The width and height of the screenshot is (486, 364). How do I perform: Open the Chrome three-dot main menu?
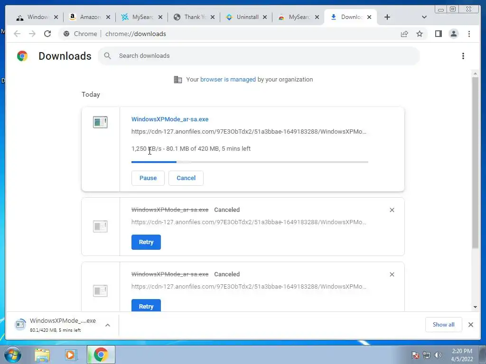pyautogui.click(x=469, y=34)
